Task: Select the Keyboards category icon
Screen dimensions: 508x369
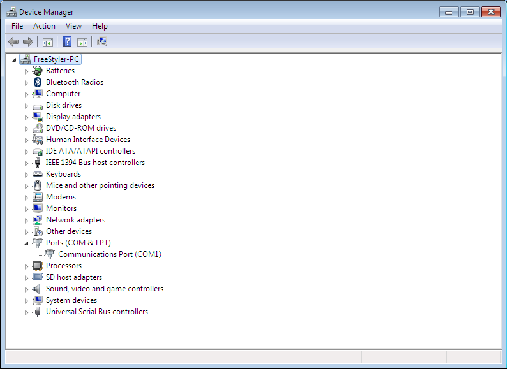Action: [38, 174]
